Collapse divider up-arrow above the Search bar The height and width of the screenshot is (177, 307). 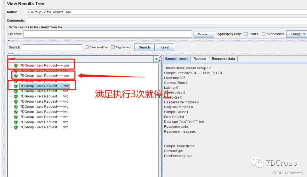point(9,40)
